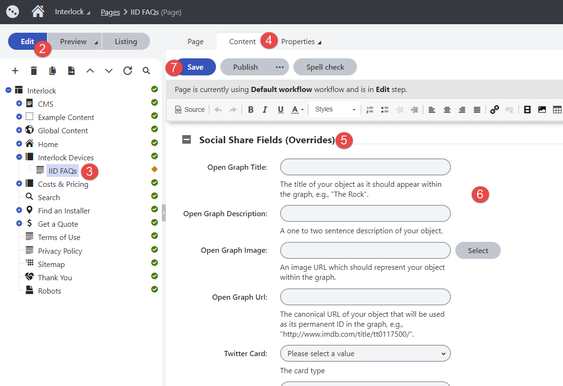
Task: Open the Twitter Card dropdown
Action: point(365,353)
